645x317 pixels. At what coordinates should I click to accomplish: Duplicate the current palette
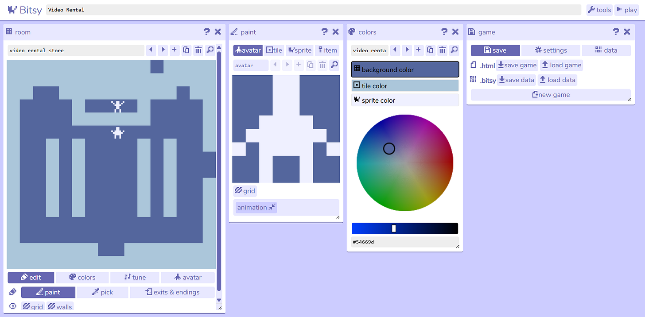pyautogui.click(x=430, y=50)
